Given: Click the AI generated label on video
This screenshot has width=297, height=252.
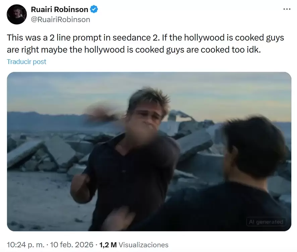Looking at the screenshot, I should point(266,222).
